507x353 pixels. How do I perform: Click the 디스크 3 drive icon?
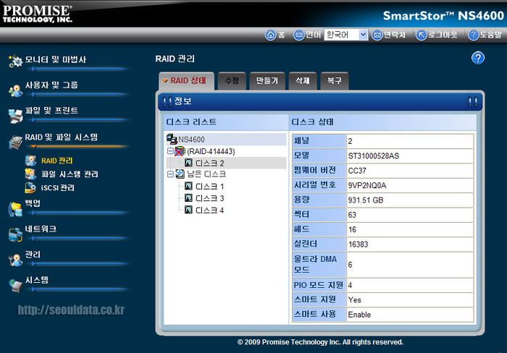click(188, 198)
